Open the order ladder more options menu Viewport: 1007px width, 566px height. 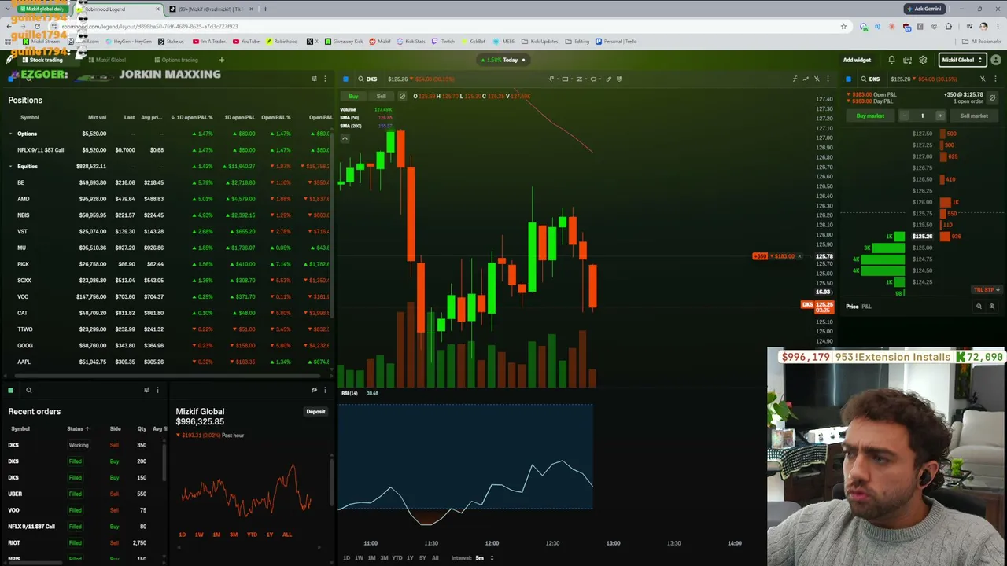point(995,79)
